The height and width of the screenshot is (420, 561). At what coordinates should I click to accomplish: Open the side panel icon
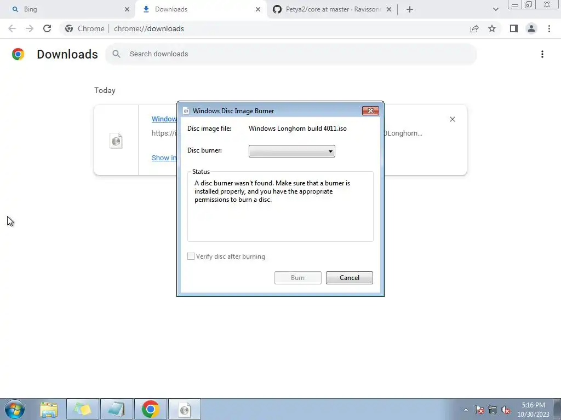click(514, 28)
